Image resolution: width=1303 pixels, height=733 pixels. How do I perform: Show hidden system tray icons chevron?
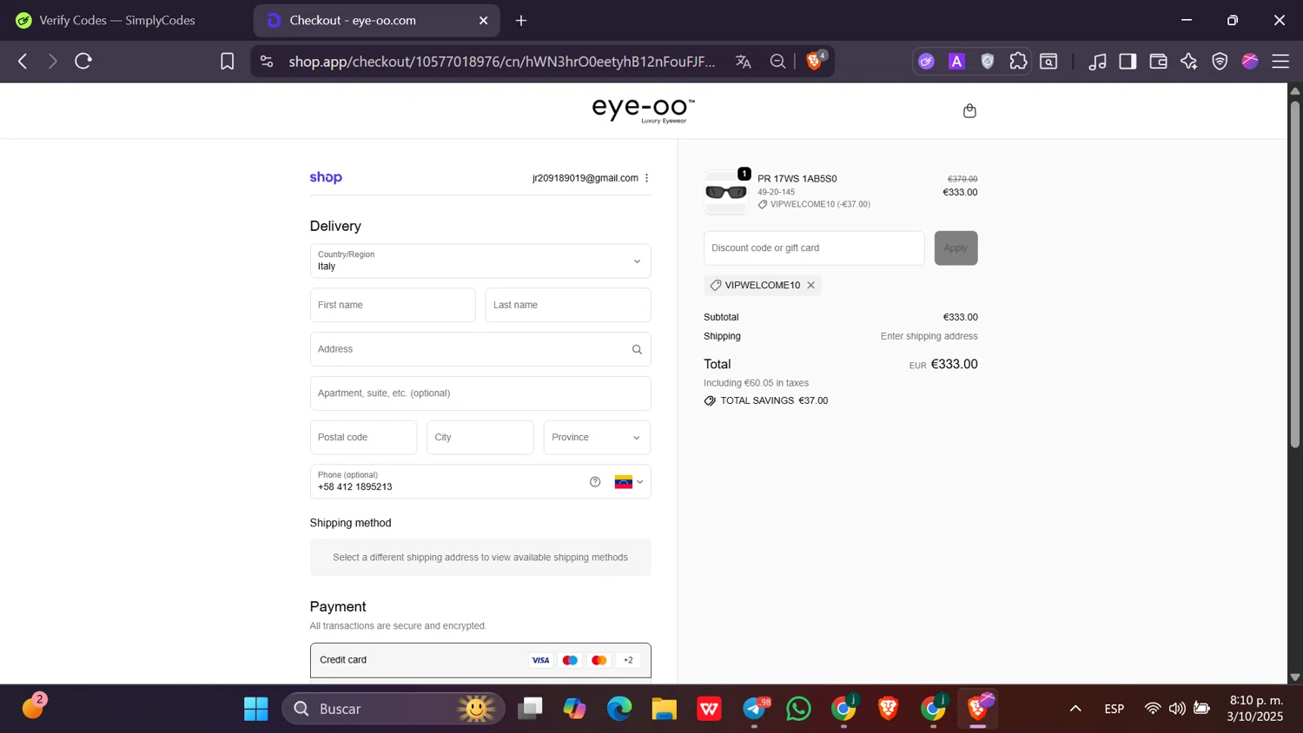(x=1075, y=709)
